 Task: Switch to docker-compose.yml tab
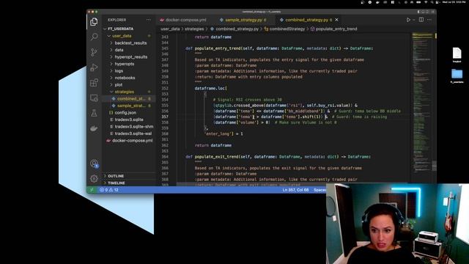[183, 20]
